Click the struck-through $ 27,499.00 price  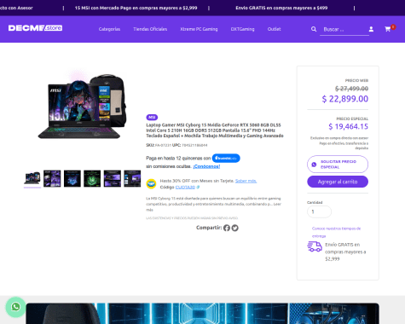pyautogui.click(x=351, y=89)
